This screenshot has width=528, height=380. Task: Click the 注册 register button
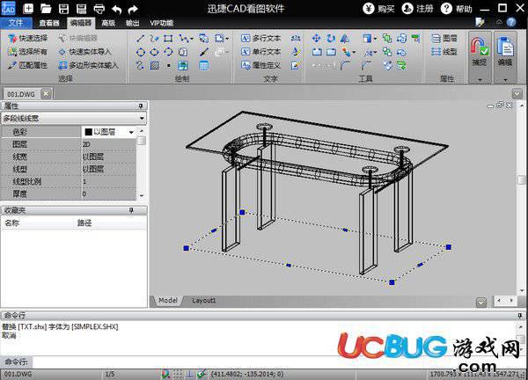click(x=417, y=9)
